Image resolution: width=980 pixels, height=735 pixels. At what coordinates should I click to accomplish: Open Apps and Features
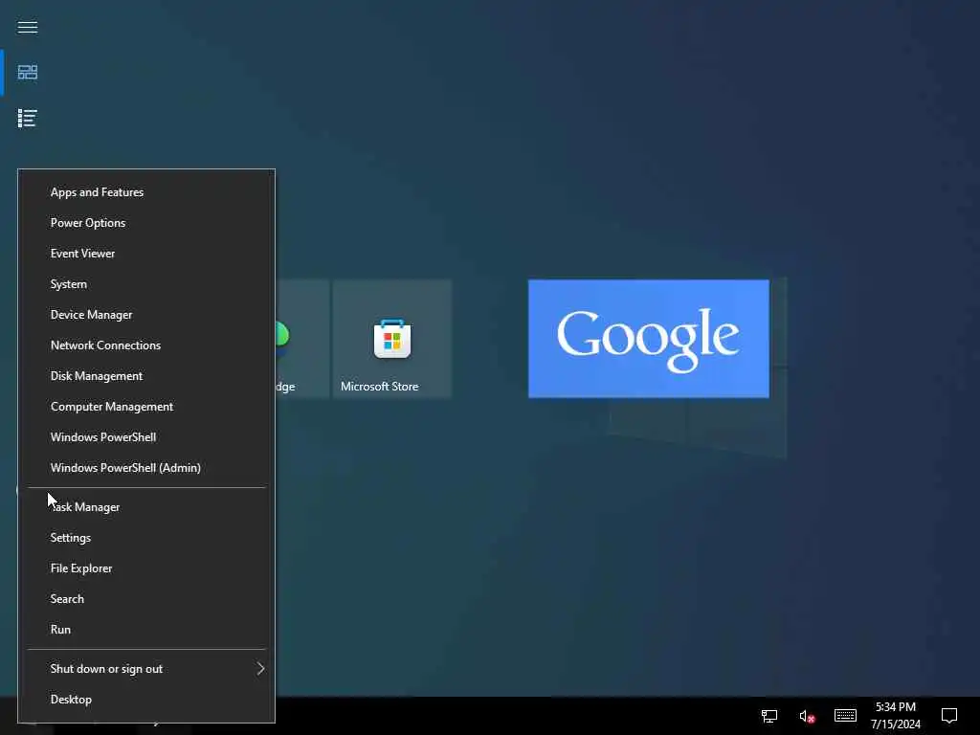(x=146, y=192)
